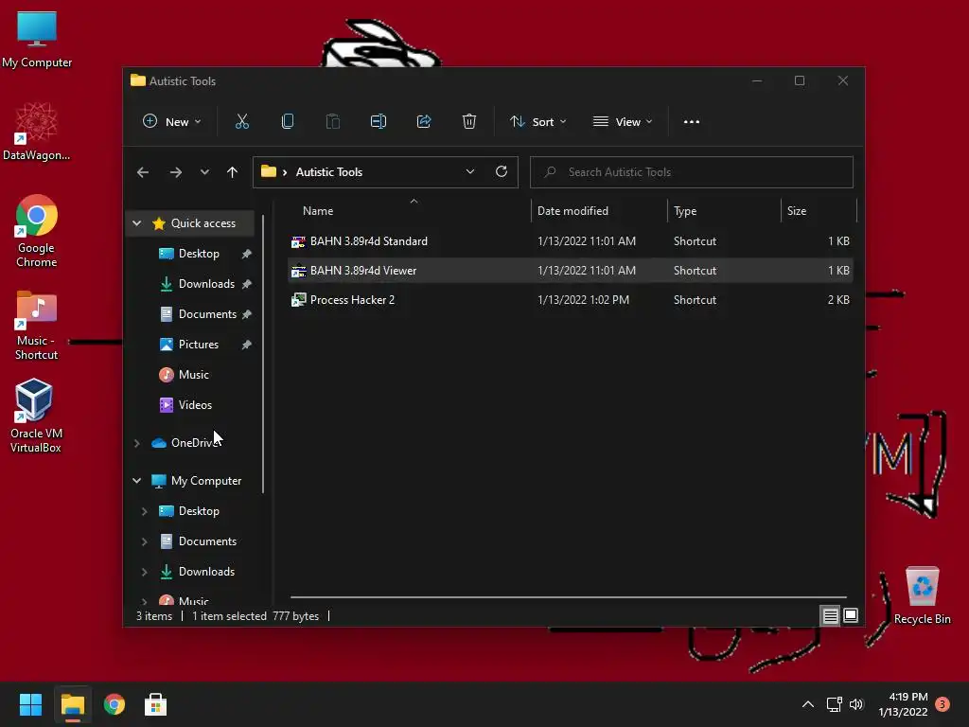Go up one folder level

(233, 172)
